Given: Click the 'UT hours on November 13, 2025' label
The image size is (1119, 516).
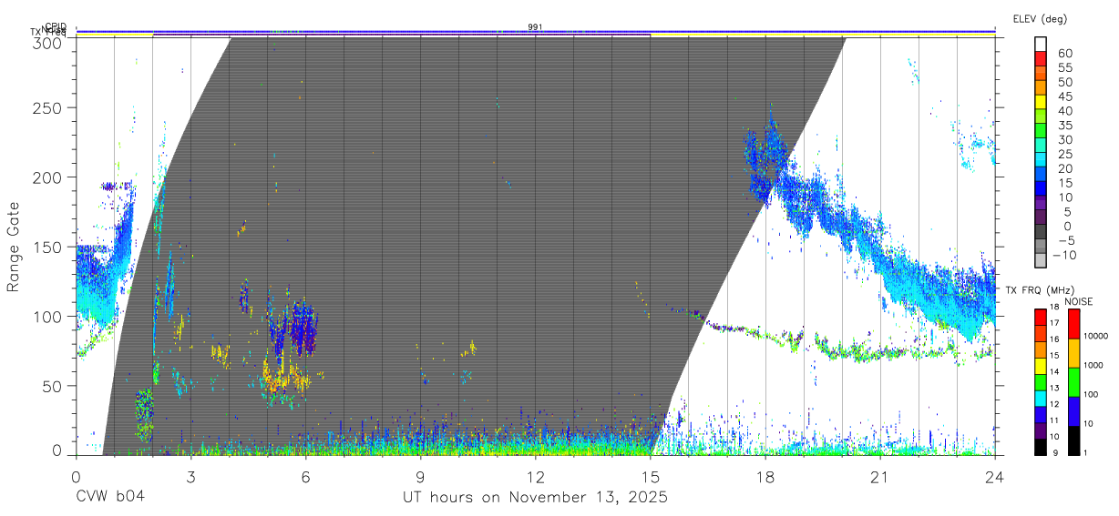Looking at the screenshot, I should [536, 498].
